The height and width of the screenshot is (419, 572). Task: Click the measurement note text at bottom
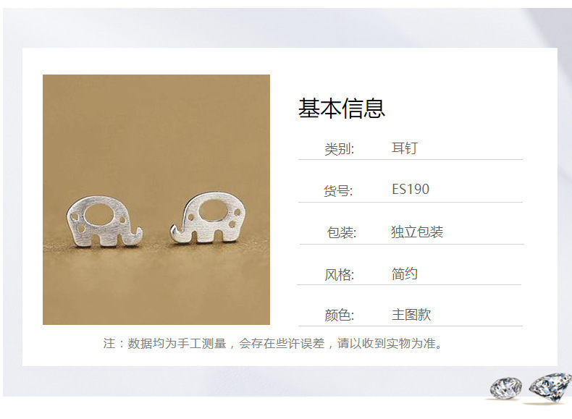coord(273,344)
